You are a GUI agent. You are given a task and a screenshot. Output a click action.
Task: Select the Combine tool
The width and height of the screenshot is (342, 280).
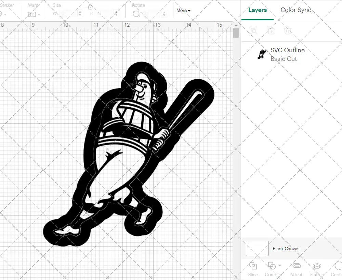point(272,268)
